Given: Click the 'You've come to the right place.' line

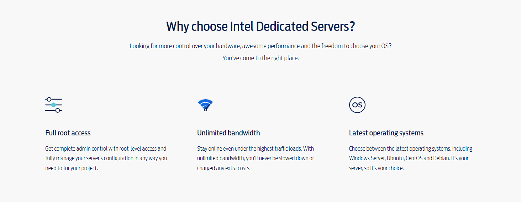Looking at the screenshot, I should click(x=260, y=58).
